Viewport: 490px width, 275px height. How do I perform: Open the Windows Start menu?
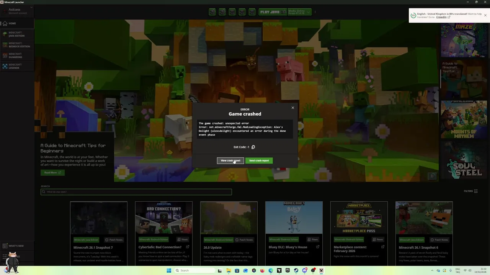pyautogui.click(x=169, y=270)
